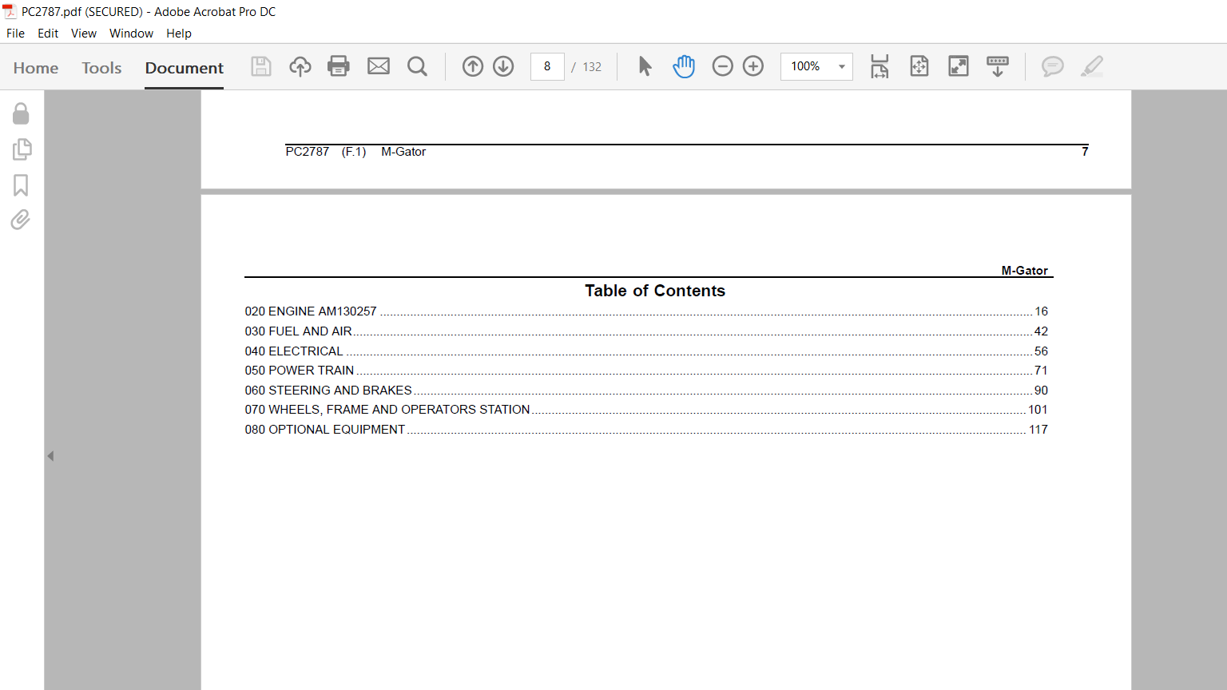The image size is (1227, 690).
Task: Open the Bookmarks panel
Action: pyautogui.click(x=21, y=185)
